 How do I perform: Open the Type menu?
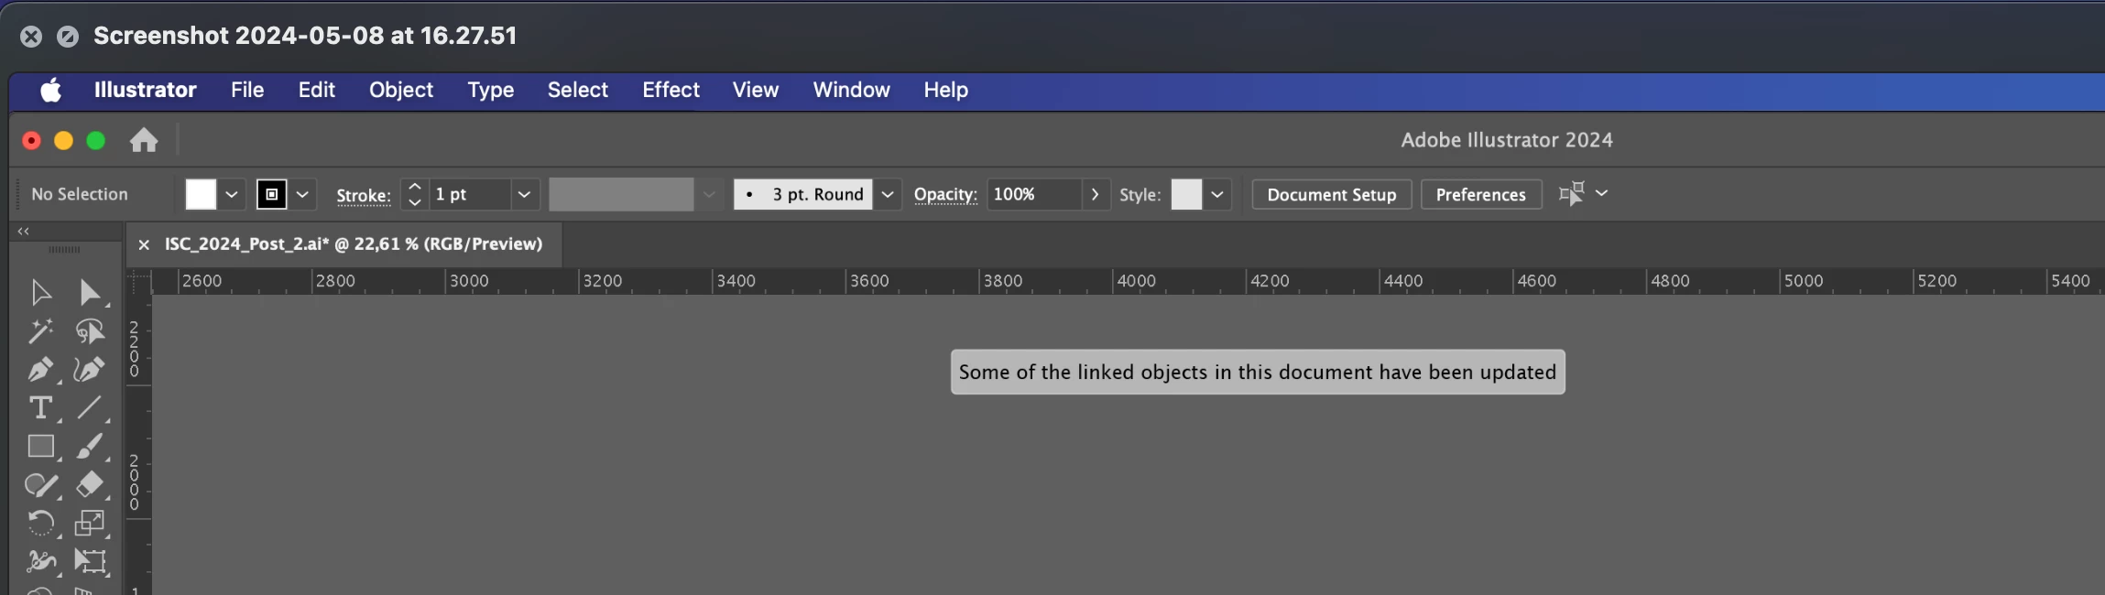491,90
